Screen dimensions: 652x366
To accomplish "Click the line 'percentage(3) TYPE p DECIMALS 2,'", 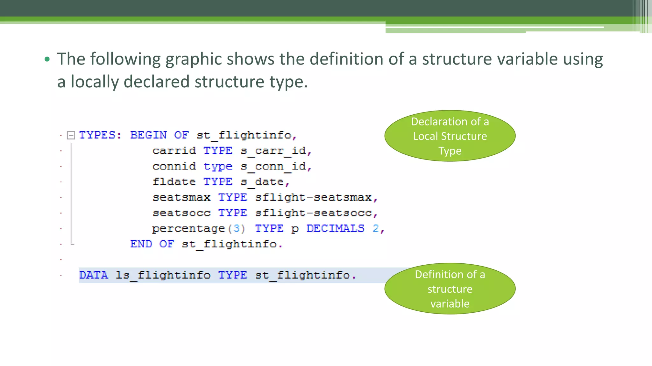I will pos(268,229).
